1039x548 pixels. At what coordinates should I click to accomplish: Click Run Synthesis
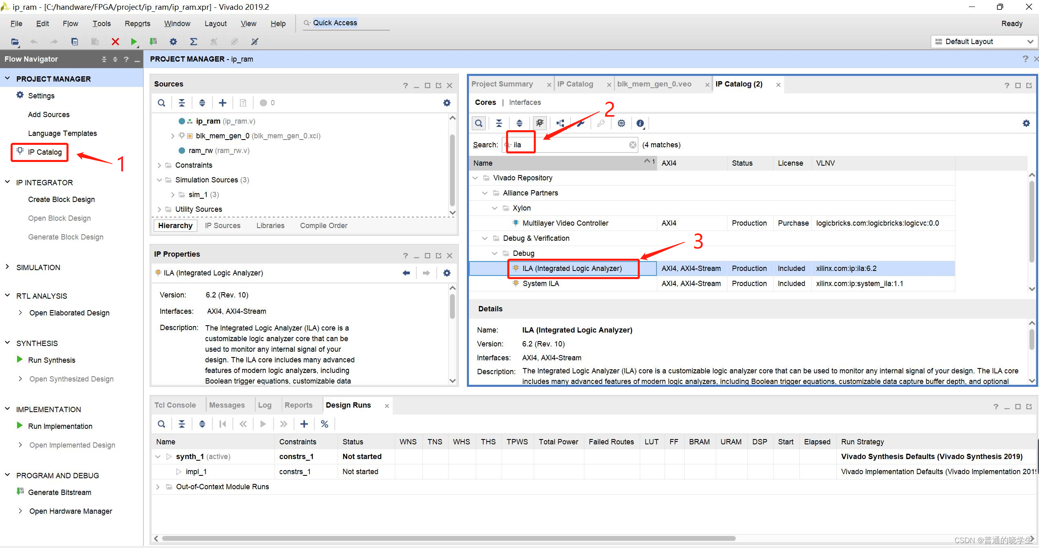(51, 360)
